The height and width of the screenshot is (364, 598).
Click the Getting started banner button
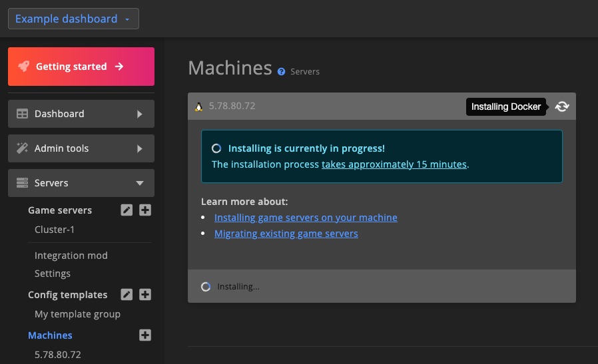tap(81, 67)
